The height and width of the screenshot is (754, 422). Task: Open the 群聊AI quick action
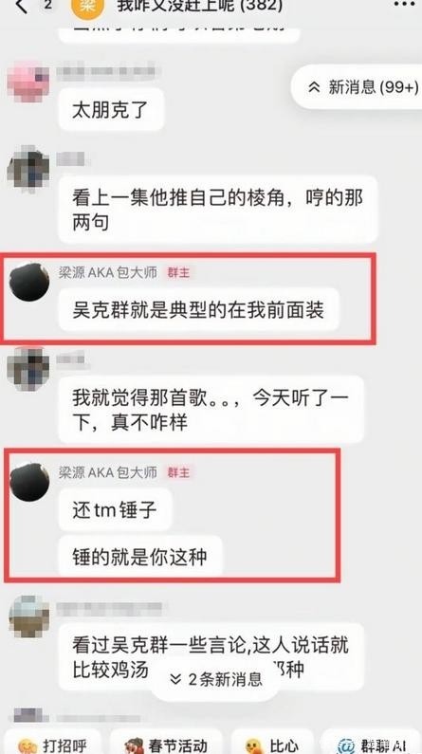(372, 743)
